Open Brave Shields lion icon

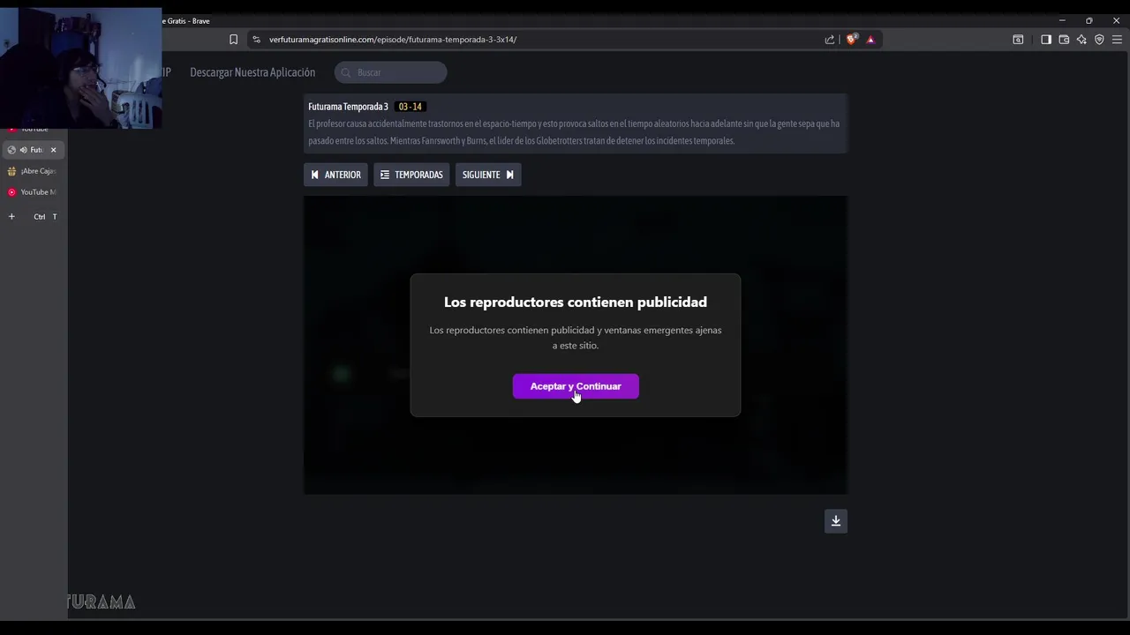[x=852, y=40]
